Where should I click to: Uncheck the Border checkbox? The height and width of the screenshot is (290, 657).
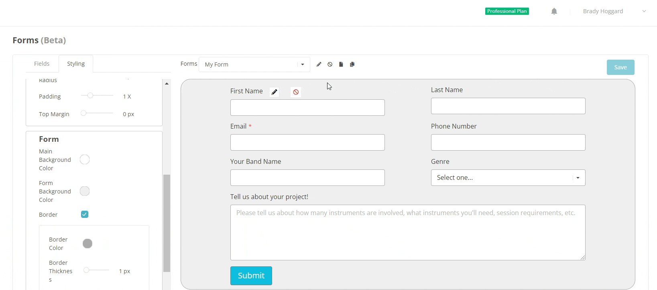[85, 214]
